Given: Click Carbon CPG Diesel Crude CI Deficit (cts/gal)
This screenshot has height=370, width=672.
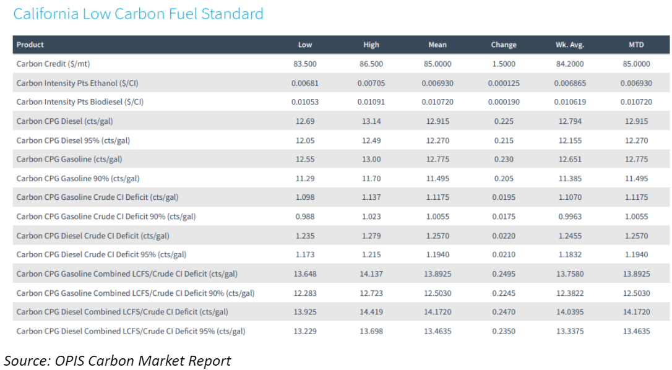Looking at the screenshot, I should pyautogui.click(x=93, y=236).
